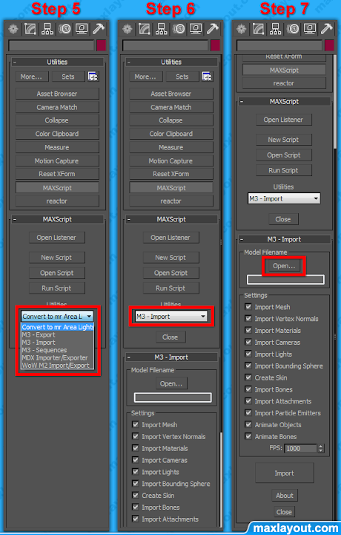Toggle Import Mesh checkbox in Step 7
341x535 pixels.
pos(248,307)
